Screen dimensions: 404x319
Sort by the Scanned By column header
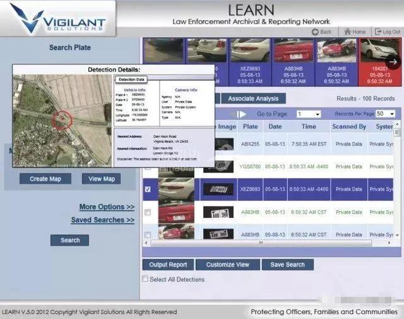349,126
